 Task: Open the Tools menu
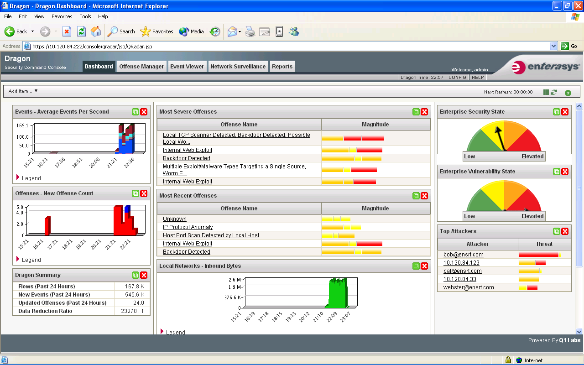tap(85, 16)
